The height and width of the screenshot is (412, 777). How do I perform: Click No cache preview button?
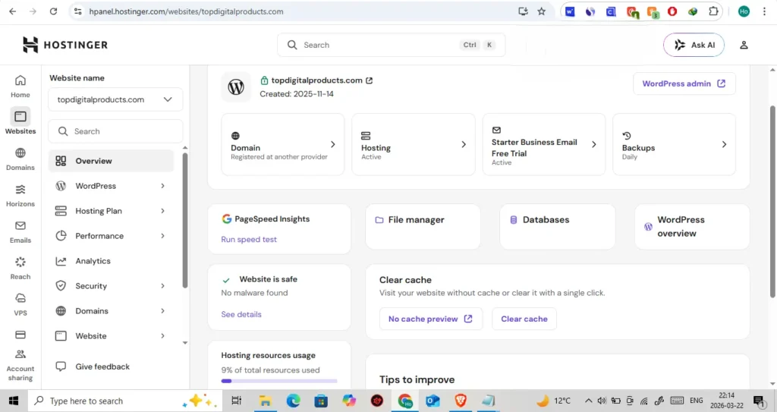(430, 319)
